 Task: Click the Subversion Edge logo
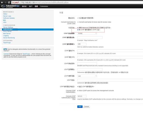10,6
